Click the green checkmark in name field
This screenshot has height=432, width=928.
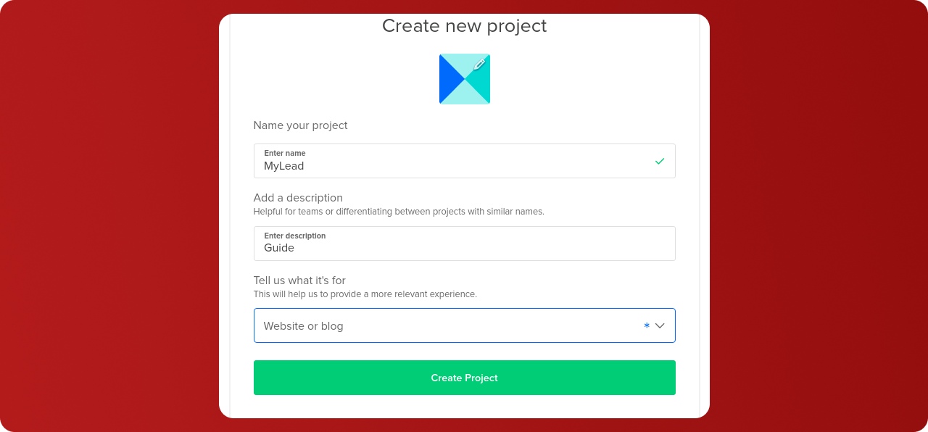tap(660, 161)
